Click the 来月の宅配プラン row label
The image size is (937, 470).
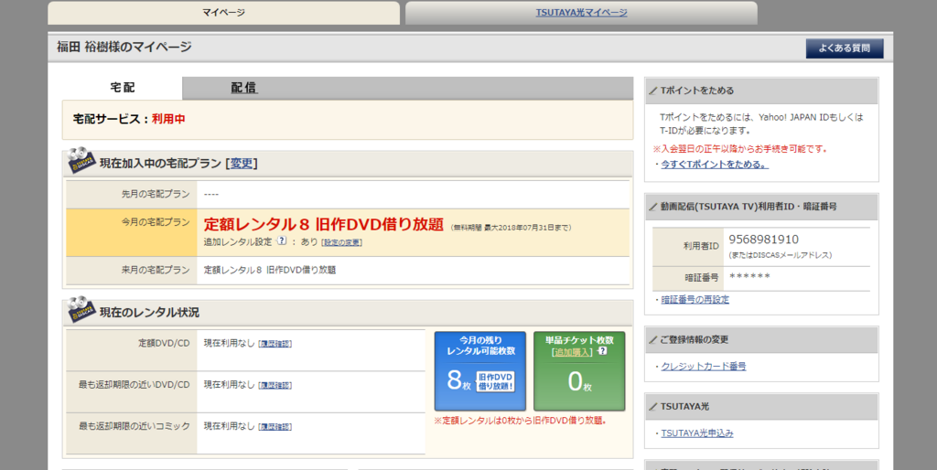tap(156, 270)
